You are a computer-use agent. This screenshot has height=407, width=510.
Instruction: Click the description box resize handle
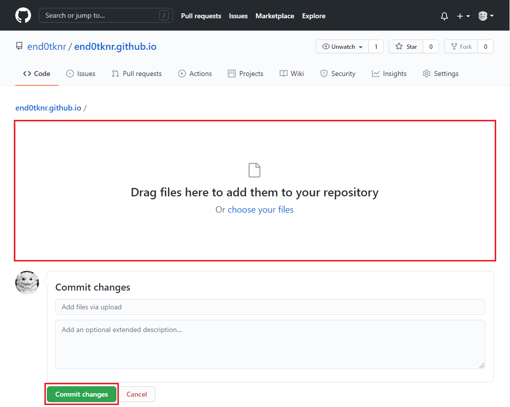[482, 366]
